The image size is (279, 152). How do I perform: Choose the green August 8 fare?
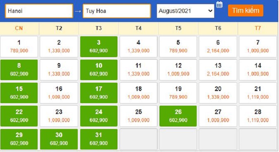pos(19,70)
